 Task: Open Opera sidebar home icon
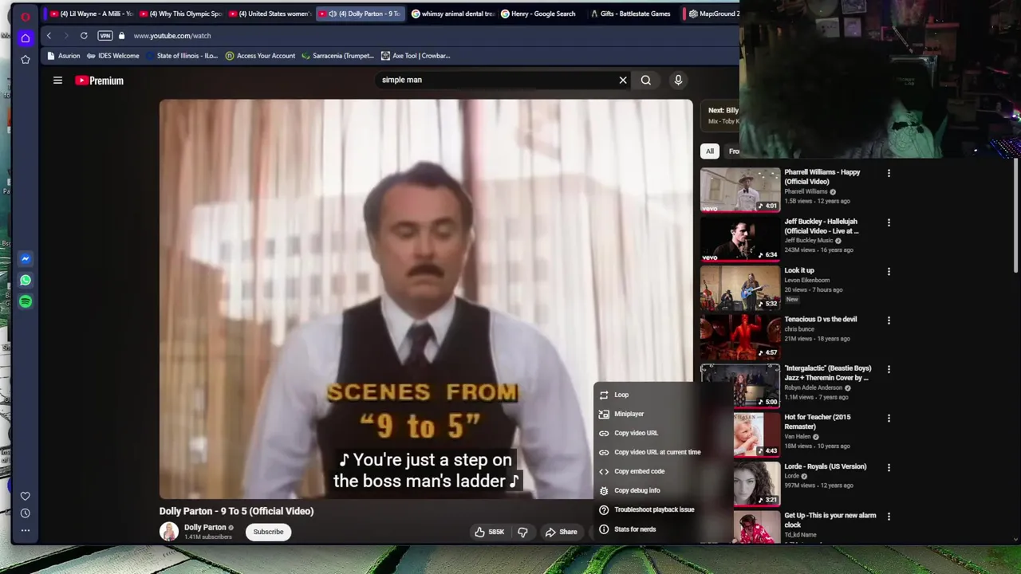point(26,37)
